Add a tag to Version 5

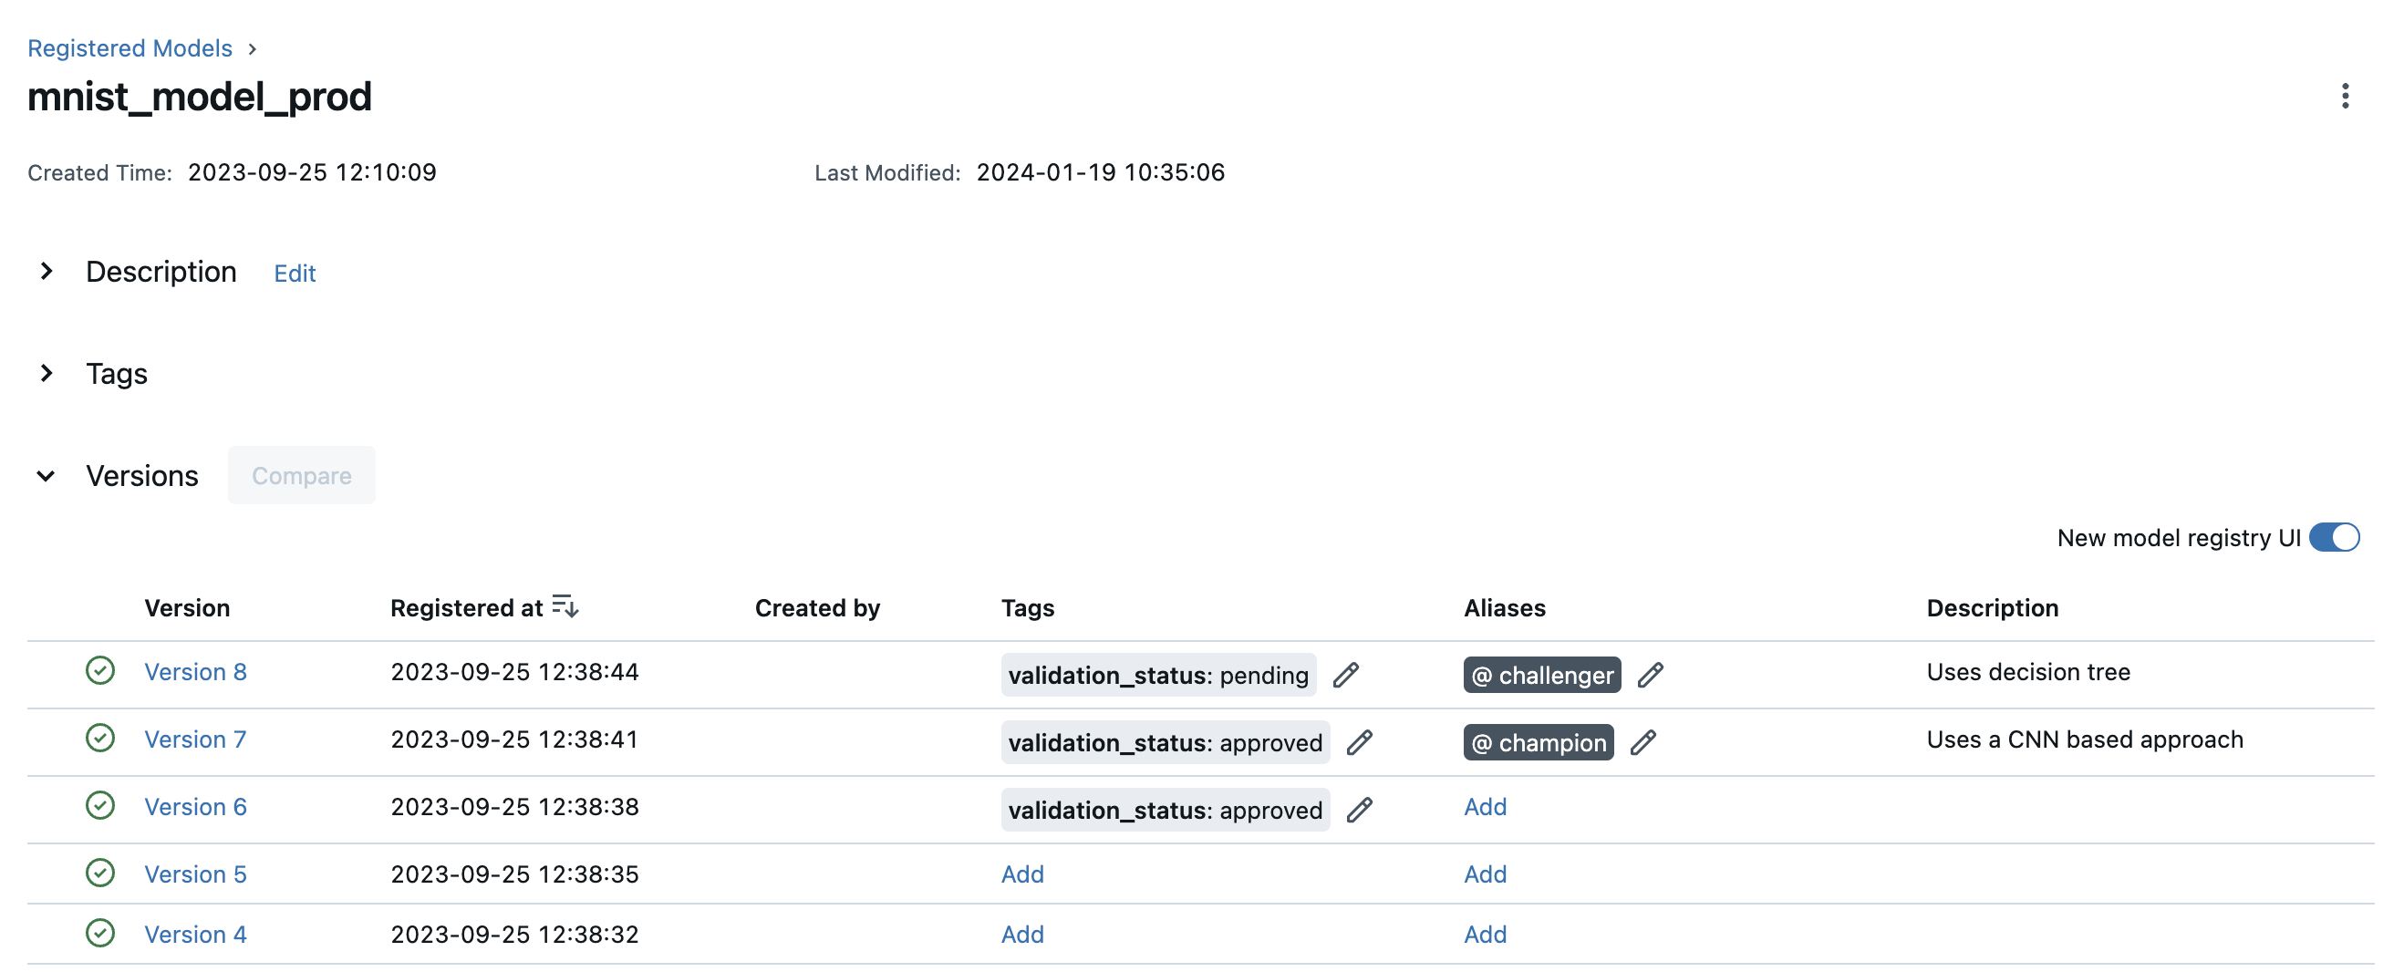coord(1022,874)
